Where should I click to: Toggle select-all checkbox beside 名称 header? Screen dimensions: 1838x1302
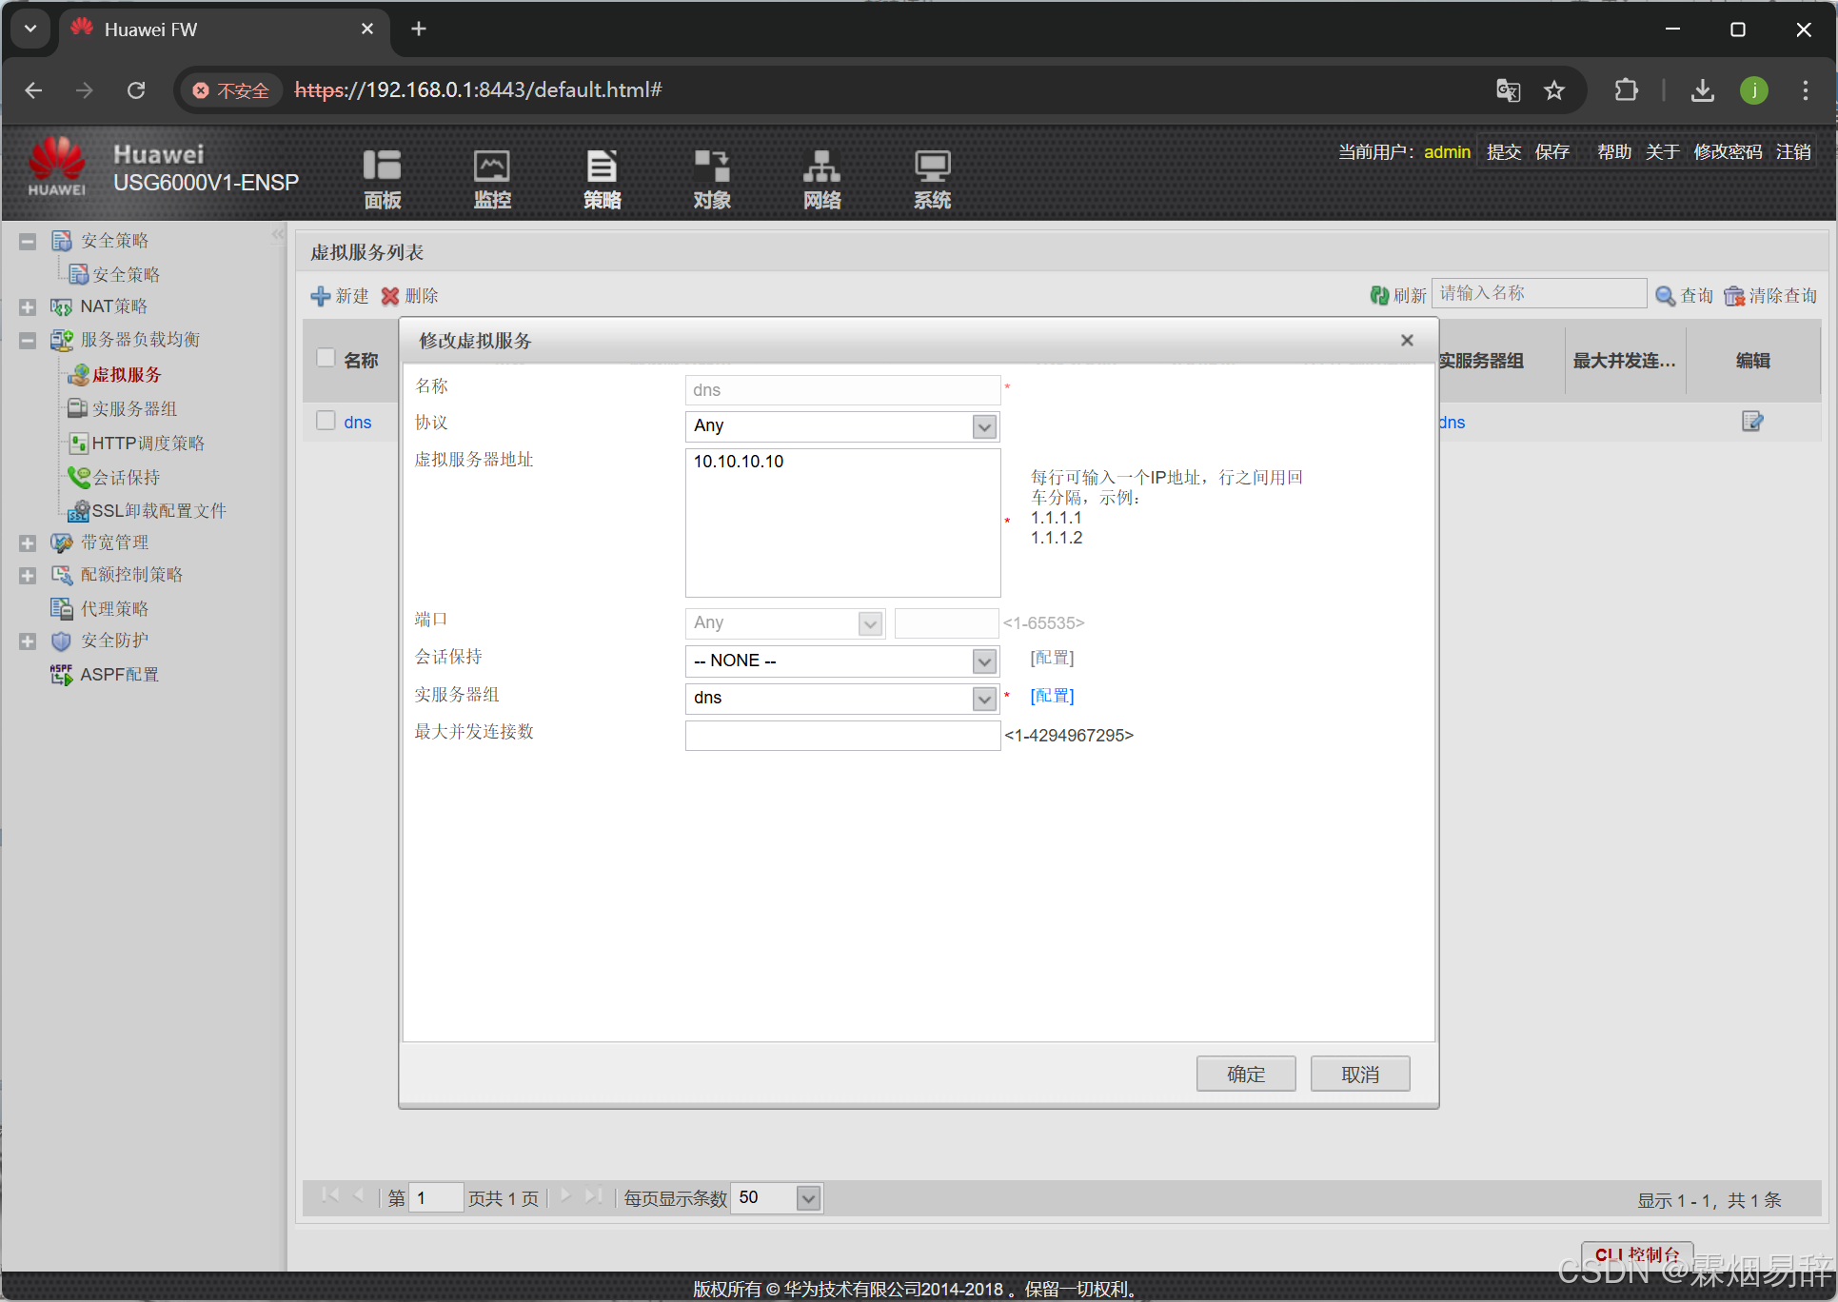[x=326, y=359]
